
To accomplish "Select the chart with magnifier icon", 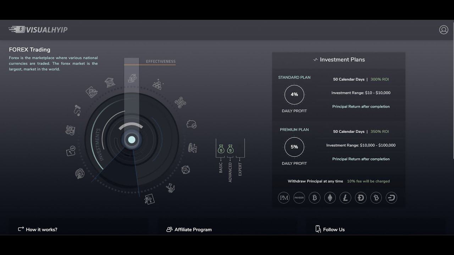I will click(92, 92).
